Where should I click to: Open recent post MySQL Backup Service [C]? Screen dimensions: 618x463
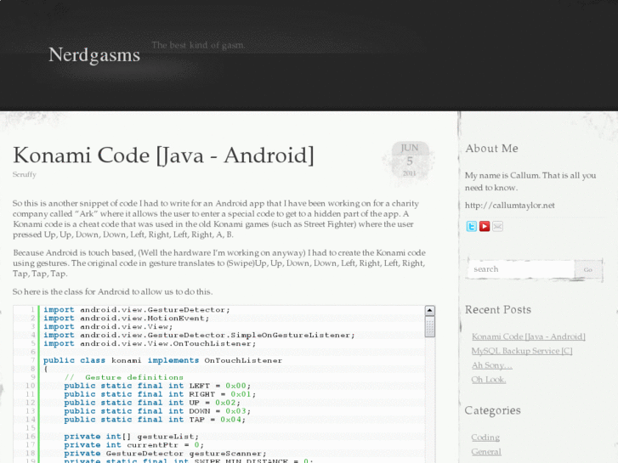[x=521, y=351]
